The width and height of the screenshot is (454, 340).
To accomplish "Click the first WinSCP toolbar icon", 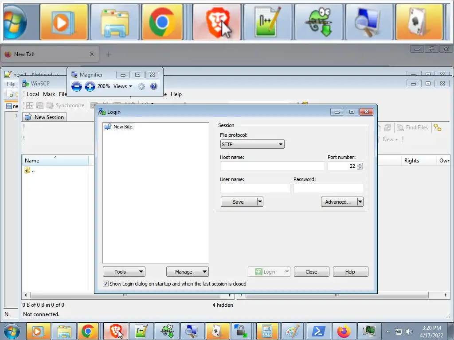I will point(30,105).
